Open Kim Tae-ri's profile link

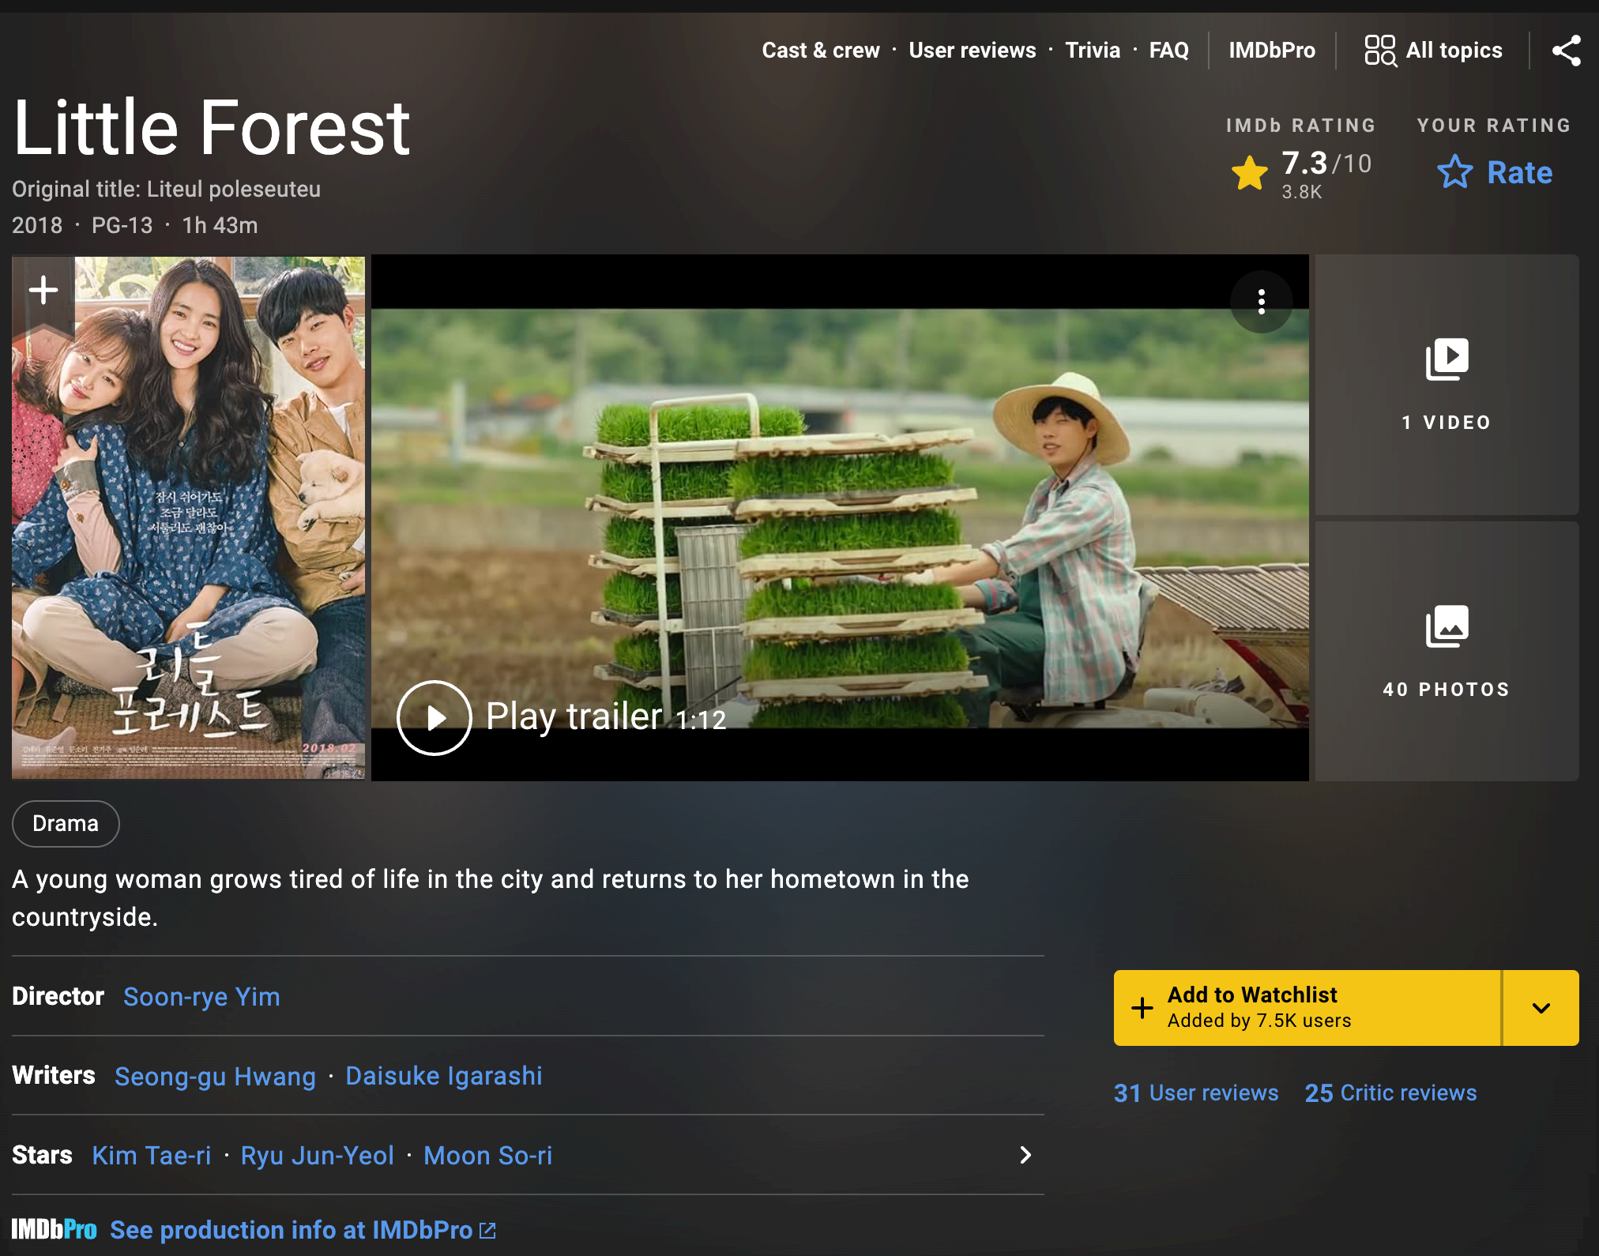click(x=152, y=1156)
